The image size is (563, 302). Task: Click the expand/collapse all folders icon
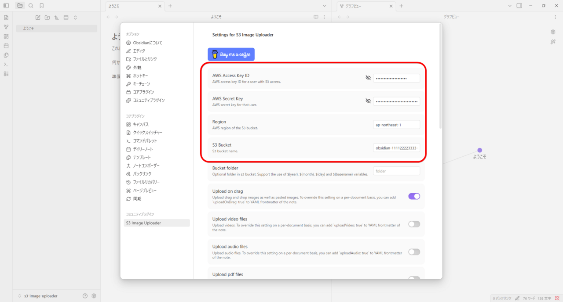tap(75, 18)
